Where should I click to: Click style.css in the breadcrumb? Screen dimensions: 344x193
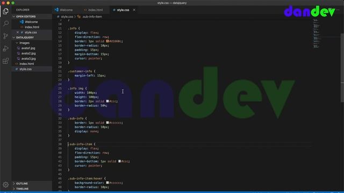pos(67,17)
